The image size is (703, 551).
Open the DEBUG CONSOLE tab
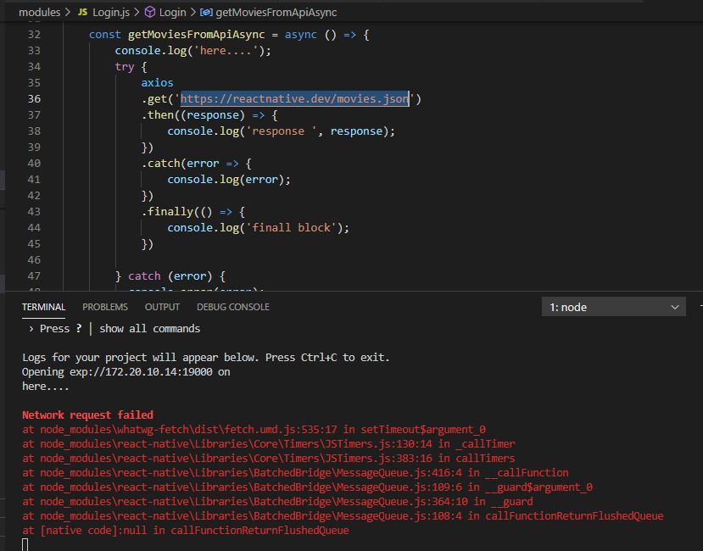pyautogui.click(x=233, y=307)
